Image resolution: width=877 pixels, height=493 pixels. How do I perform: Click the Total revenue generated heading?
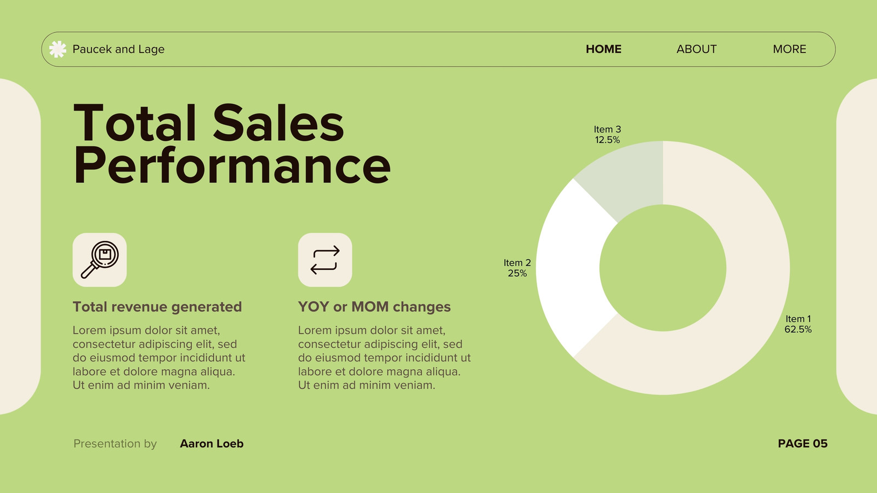click(x=157, y=307)
